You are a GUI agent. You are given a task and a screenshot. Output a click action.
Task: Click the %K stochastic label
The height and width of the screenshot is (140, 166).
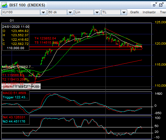pyautogui.click(x=14, y=117)
